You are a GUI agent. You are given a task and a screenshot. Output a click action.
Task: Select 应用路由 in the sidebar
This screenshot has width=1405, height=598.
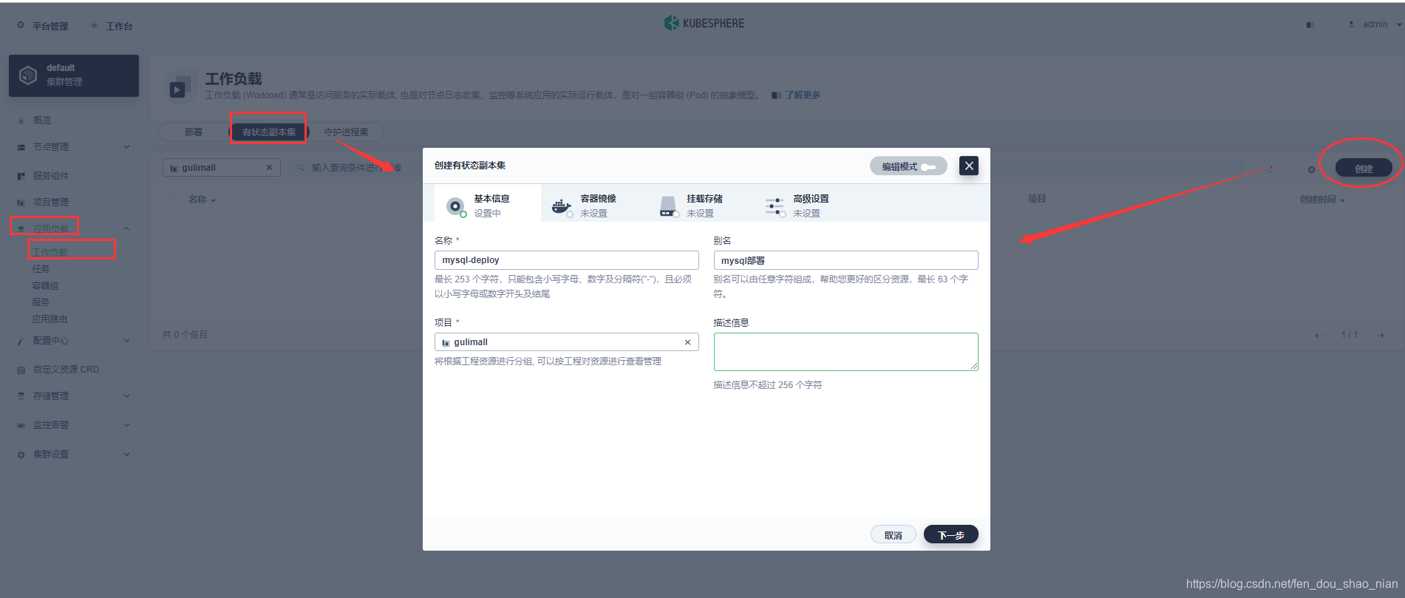click(x=50, y=319)
